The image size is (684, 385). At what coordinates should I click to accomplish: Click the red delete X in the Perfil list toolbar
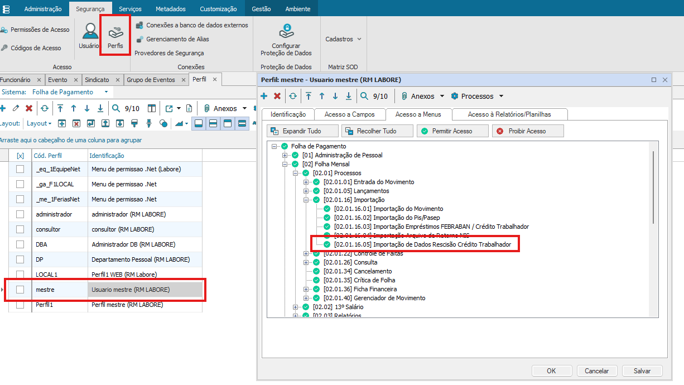(x=29, y=108)
